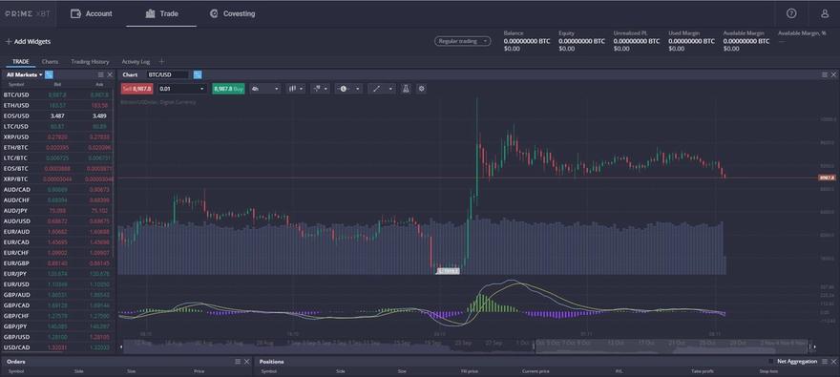Open the Account menu
The height and width of the screenshot is (377, 840).
coord(92,14)
